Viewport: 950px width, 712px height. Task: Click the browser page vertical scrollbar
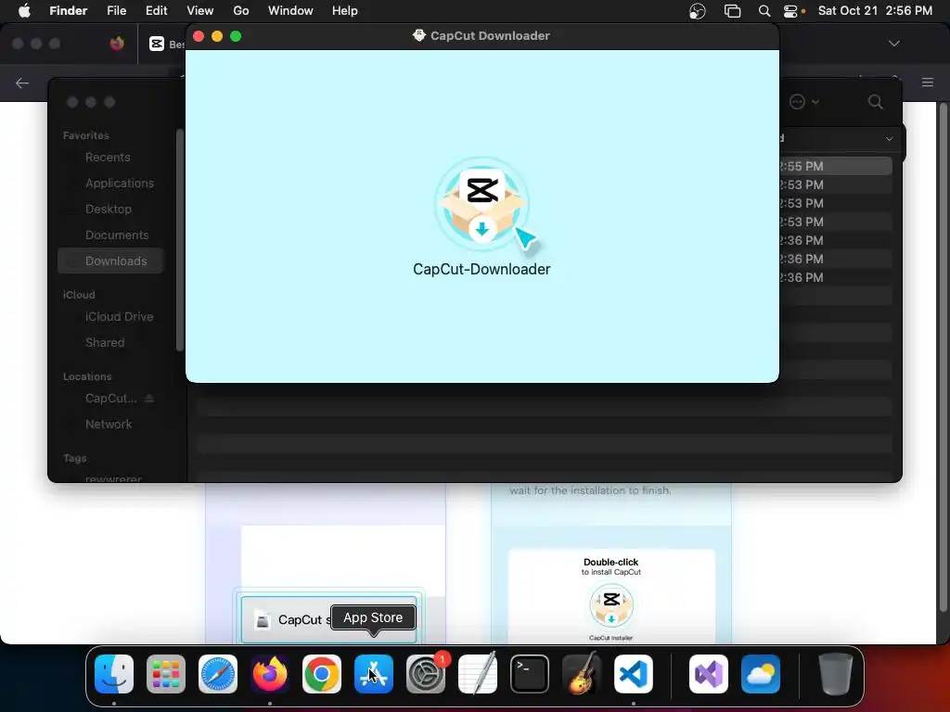[943, 357]
